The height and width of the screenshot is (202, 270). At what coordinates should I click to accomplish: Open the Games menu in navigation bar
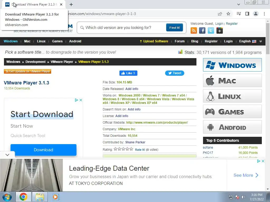(x=57, y=41)
